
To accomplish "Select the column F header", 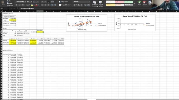I will click(40, 11).
